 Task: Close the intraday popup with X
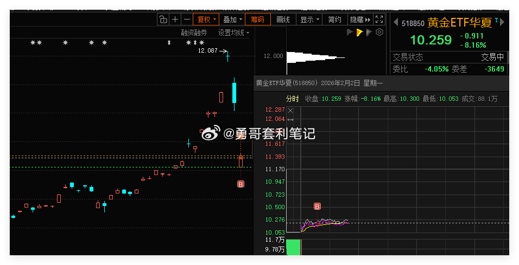(x=290, y=111)
